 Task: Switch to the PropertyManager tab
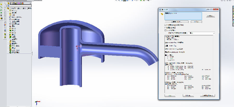click(12, 3)
